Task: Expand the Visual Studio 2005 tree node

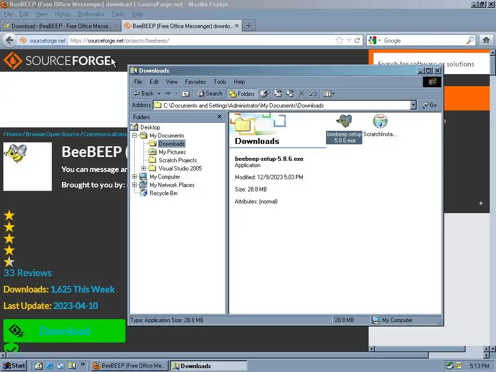Action: pyautogui.click(x=143, y=168)
